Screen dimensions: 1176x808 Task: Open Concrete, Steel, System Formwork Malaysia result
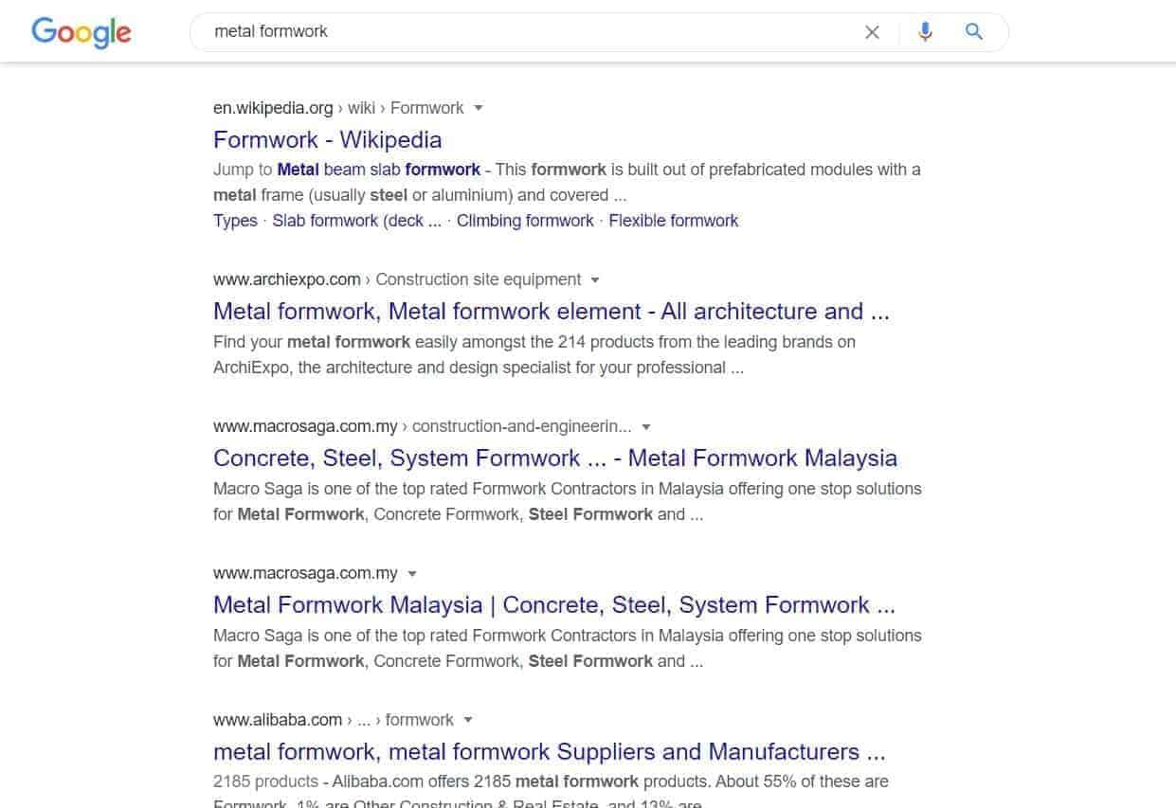click(x=555, y=458)
